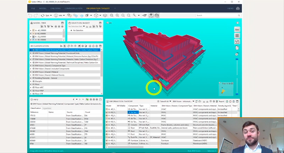Click the floor navigation map thumbnail
The width and height of the screenshot is (284, 153).
pyautogui.click(x=225, y=89)
